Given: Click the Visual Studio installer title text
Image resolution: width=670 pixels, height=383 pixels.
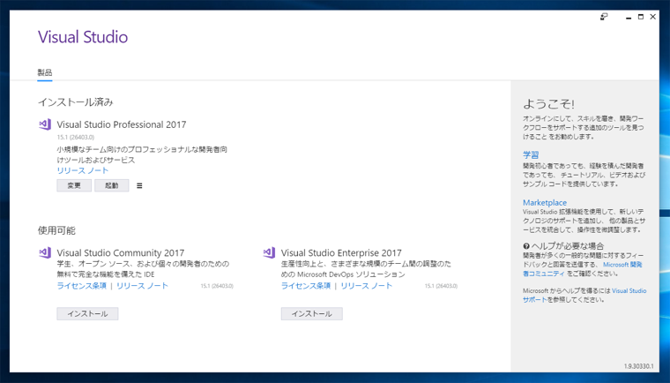Looking at the screenshot, I should pyautogui.click(x=83, y=37).
